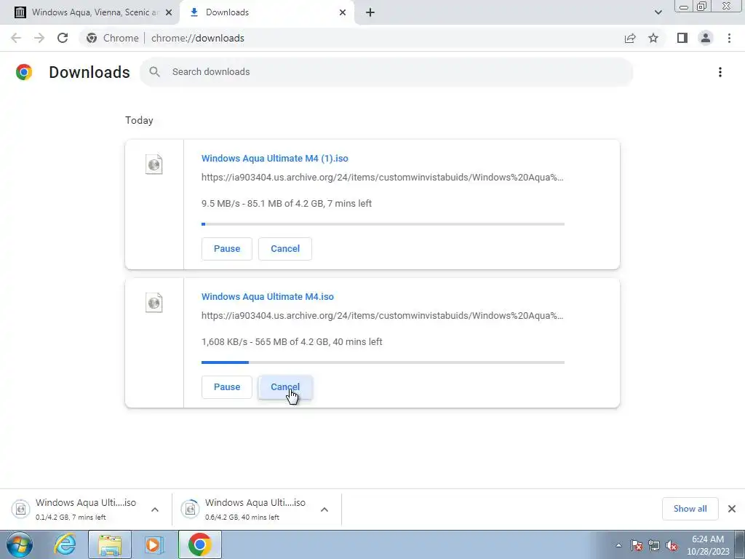This screenshot has width=745, height=559.
Task: Click the Chrome site info icon in address bar
Action: (92, 38)
